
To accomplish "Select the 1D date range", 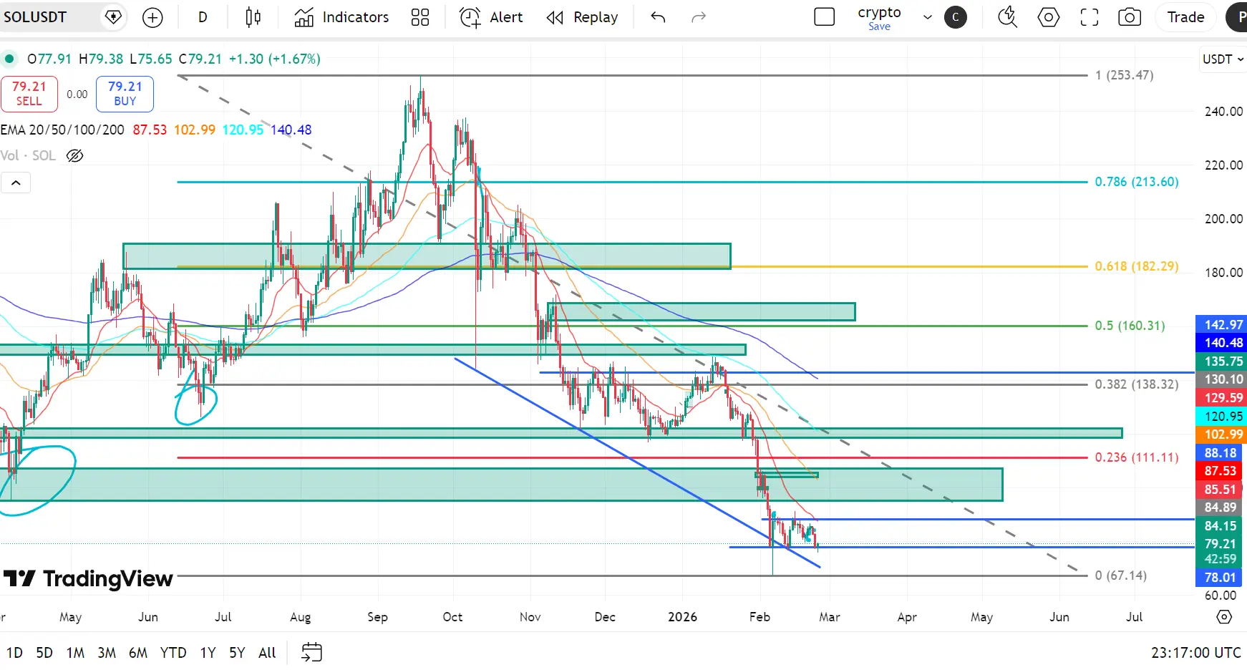I will pos(14,653).
